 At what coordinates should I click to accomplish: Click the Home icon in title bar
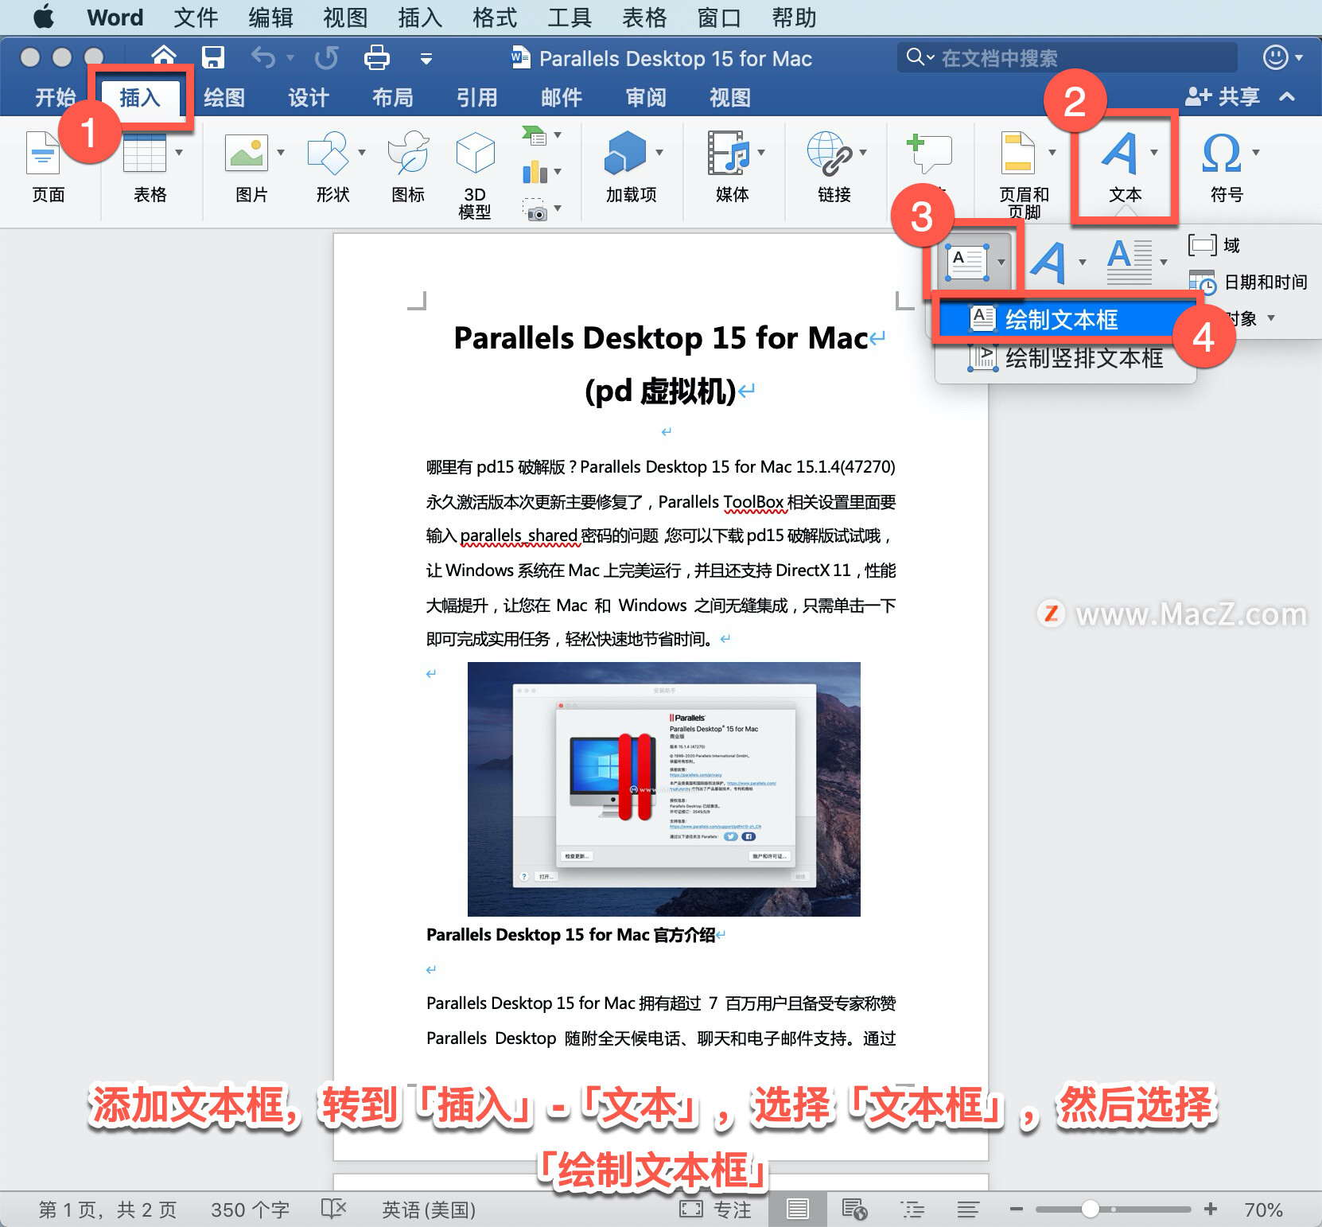(164, 55)
